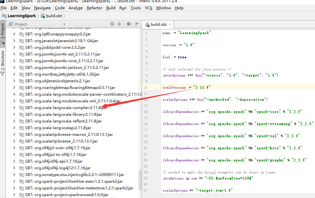Open the Project view dropdown arrow
This screenshot has height=198, width=315.
point(64,24)
